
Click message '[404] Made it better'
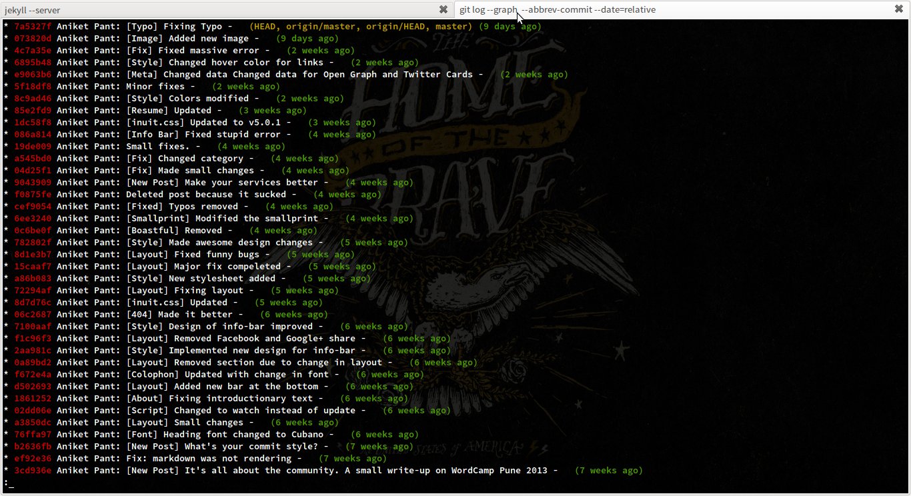[179, 315]
